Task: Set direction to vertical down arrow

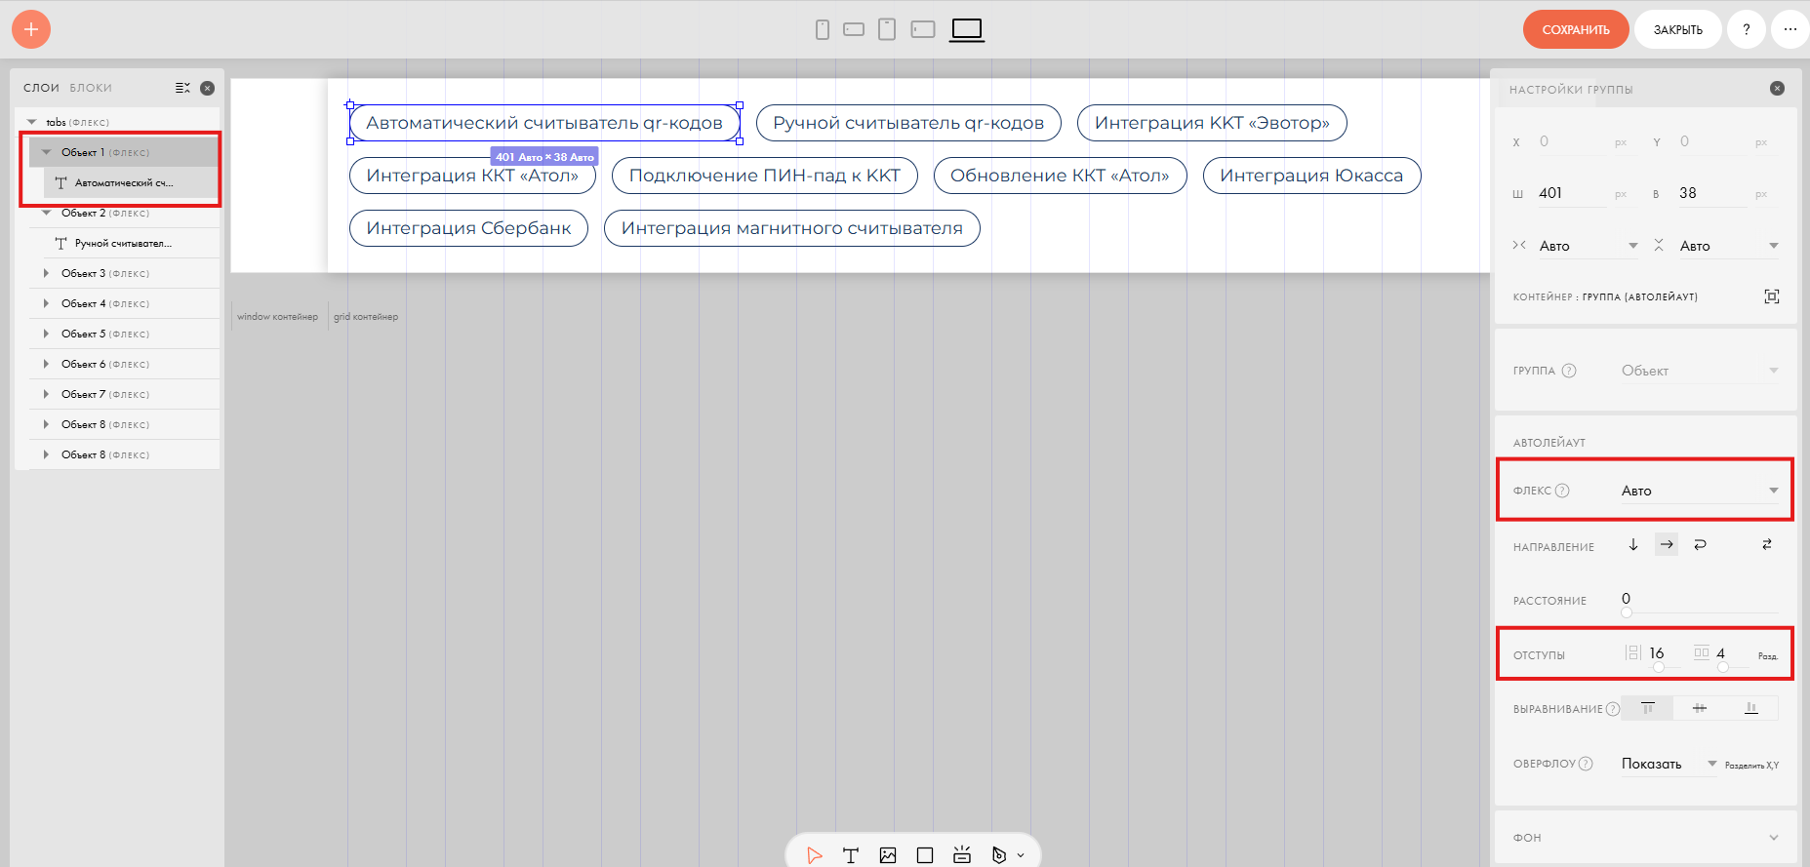Action: (1633, 544)
